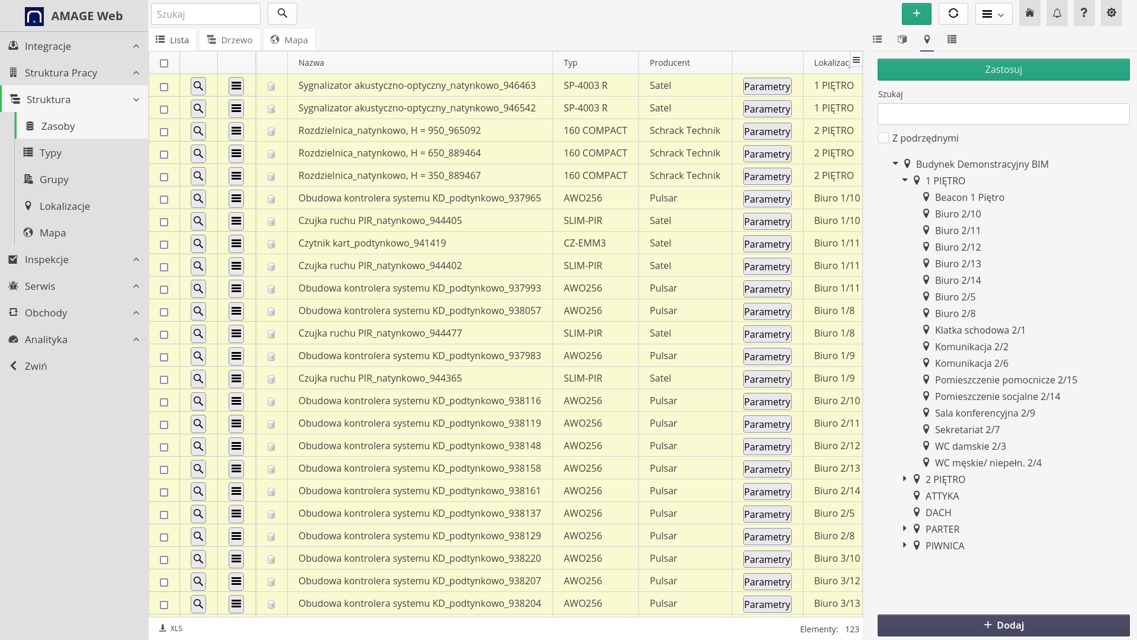
Task: Check row Czujka ruchu PIR_natynkowo_944402
Action: point(164,267)
